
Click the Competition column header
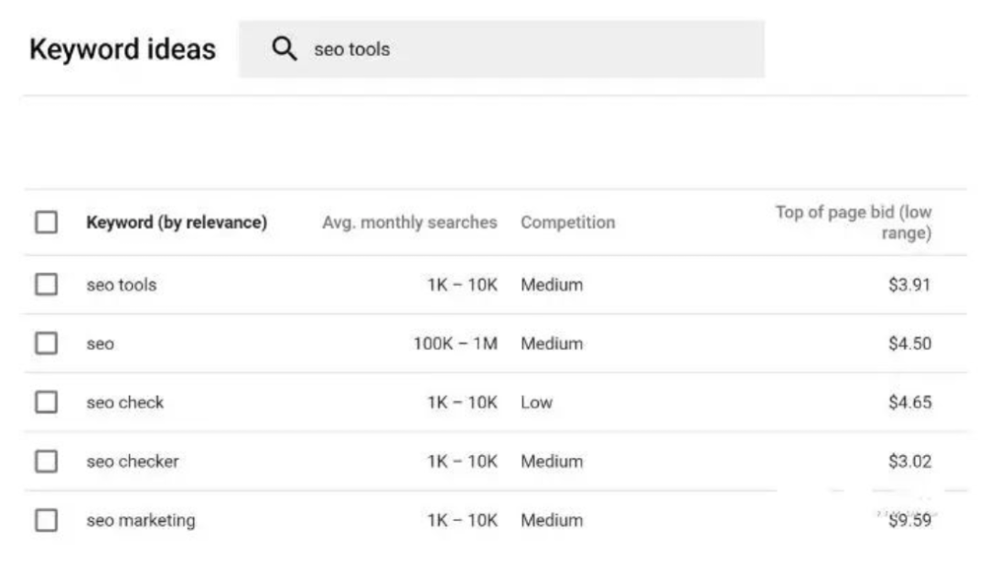567,222
